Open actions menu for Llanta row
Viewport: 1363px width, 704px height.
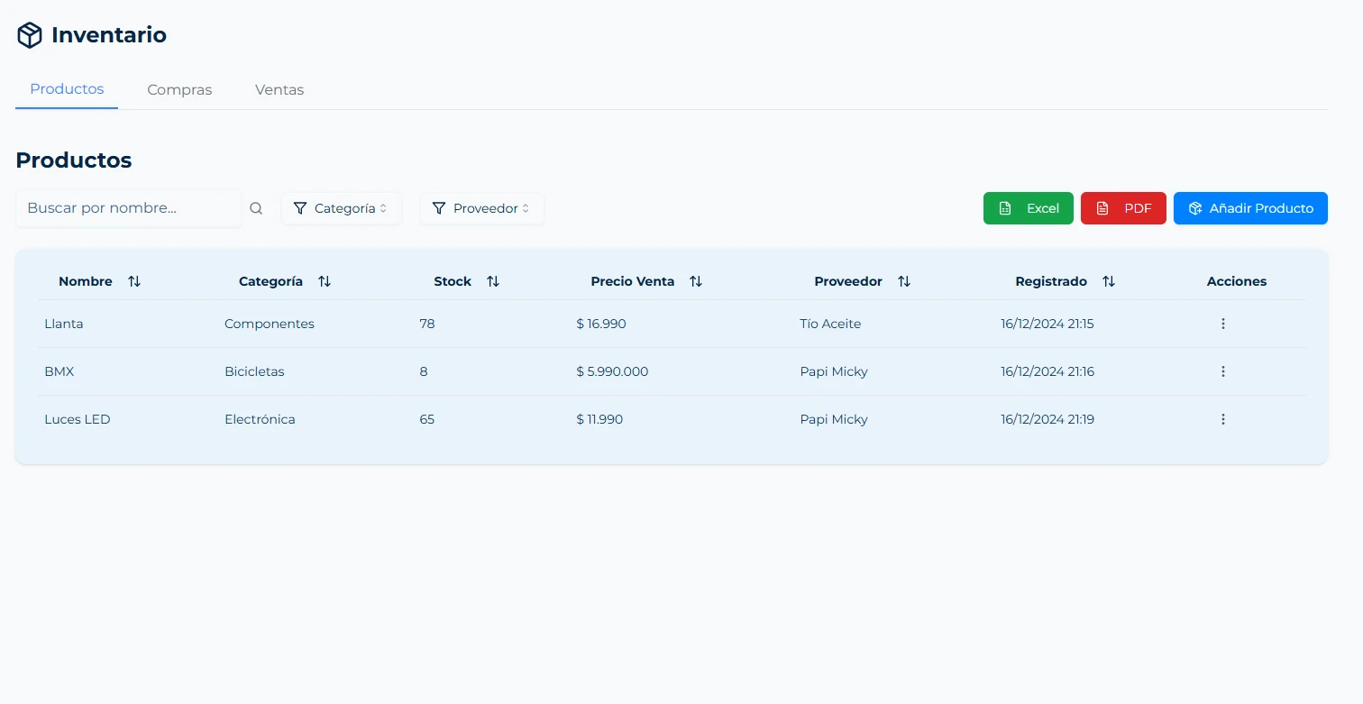point(1223,324)
